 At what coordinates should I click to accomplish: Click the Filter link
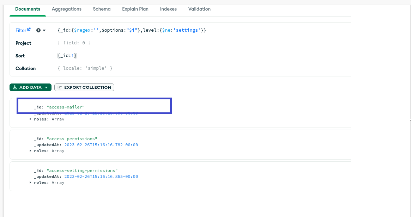pos(20,30)
